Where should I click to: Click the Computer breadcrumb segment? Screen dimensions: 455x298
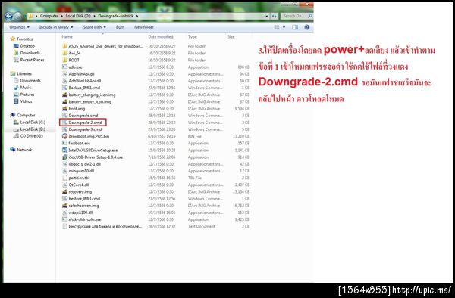point(49,16)
